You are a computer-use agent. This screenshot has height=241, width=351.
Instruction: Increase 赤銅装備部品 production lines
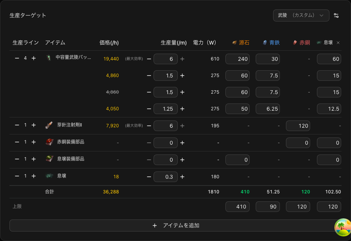[x=34, y=142]
